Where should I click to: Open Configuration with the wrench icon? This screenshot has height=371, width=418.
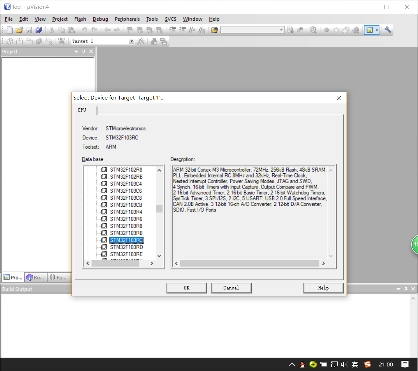point(388,30)
